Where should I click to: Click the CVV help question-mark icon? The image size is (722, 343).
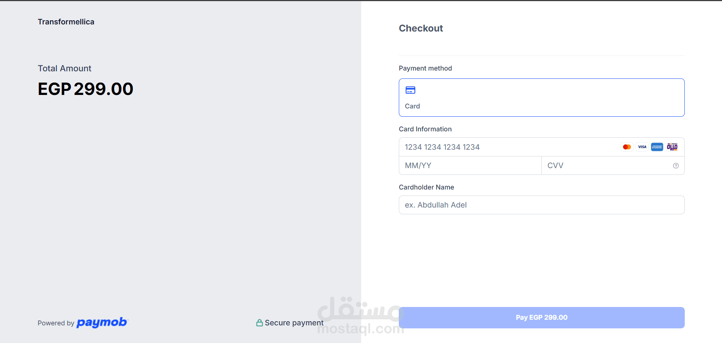(x=676, y=166)
